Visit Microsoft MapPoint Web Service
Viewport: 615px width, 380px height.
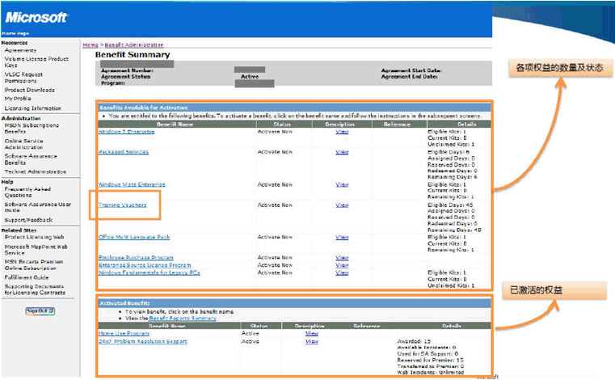point(36,250)
